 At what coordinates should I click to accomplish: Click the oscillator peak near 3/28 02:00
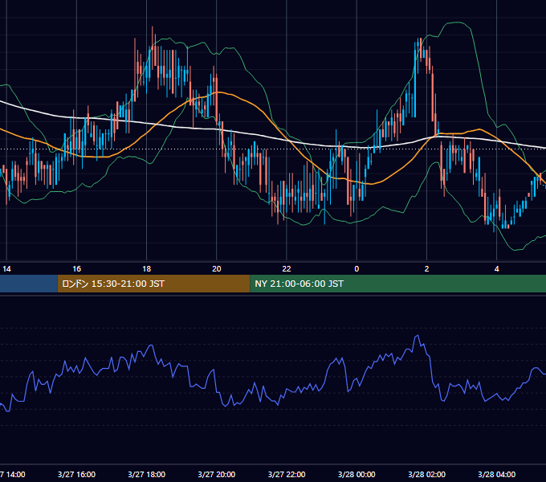(x=418, y=337)
